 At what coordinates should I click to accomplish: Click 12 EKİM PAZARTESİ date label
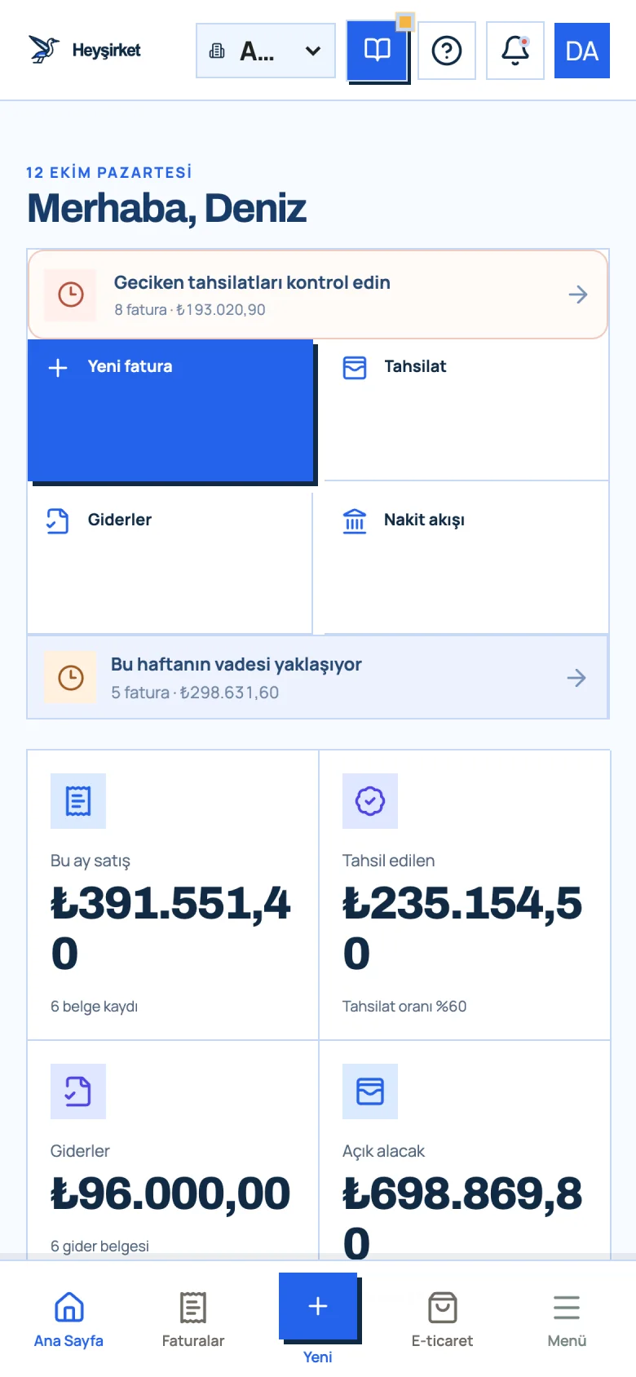[x=109, y=173]
